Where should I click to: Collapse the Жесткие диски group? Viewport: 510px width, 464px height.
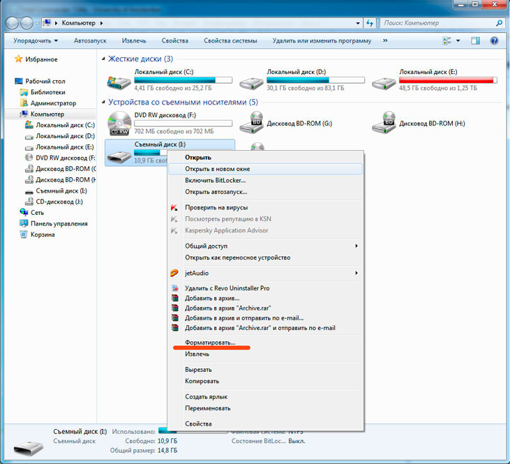tap(105, 59)
